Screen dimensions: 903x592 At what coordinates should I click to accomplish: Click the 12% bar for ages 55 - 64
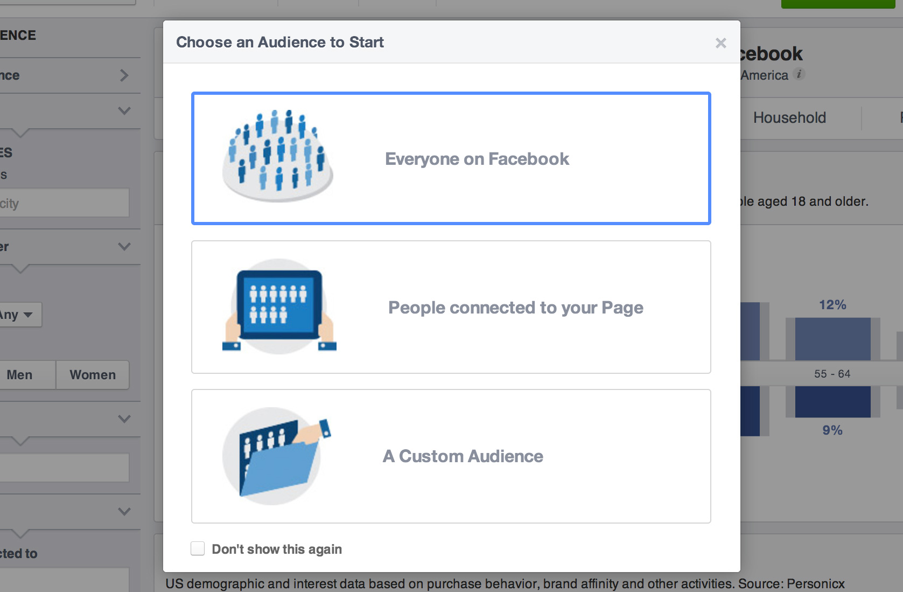coord(832,339)
